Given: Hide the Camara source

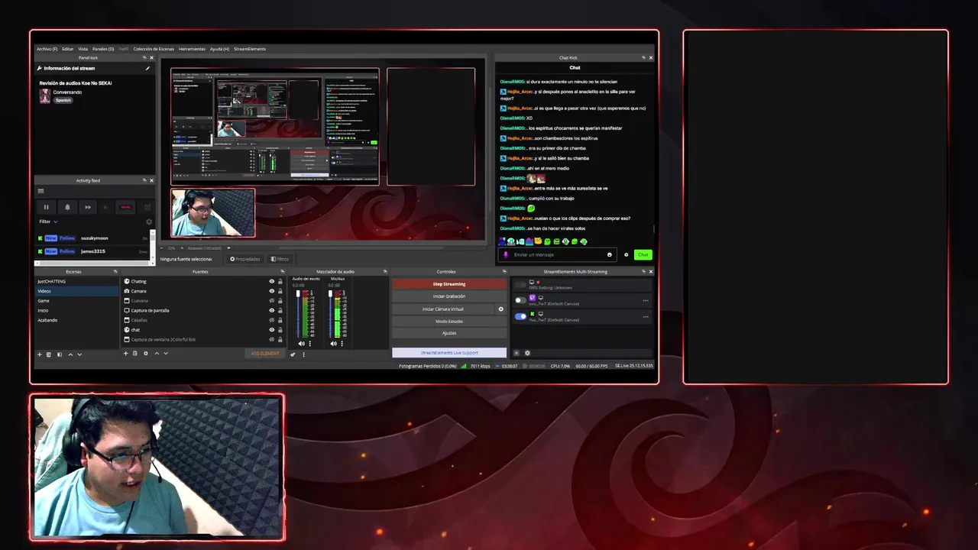Looking at the screenshot, I should [x=271, y=291].
